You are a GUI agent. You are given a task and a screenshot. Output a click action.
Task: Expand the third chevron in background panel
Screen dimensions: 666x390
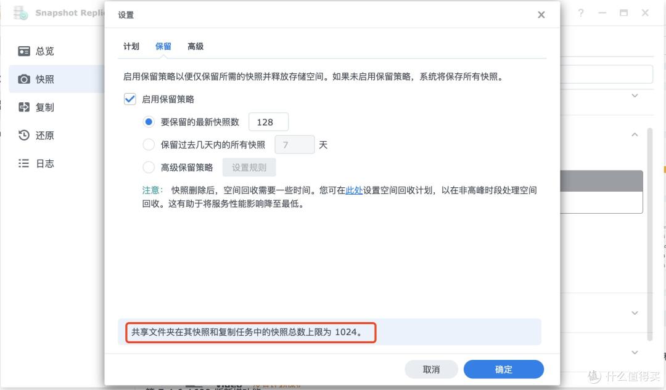[635, 313]
